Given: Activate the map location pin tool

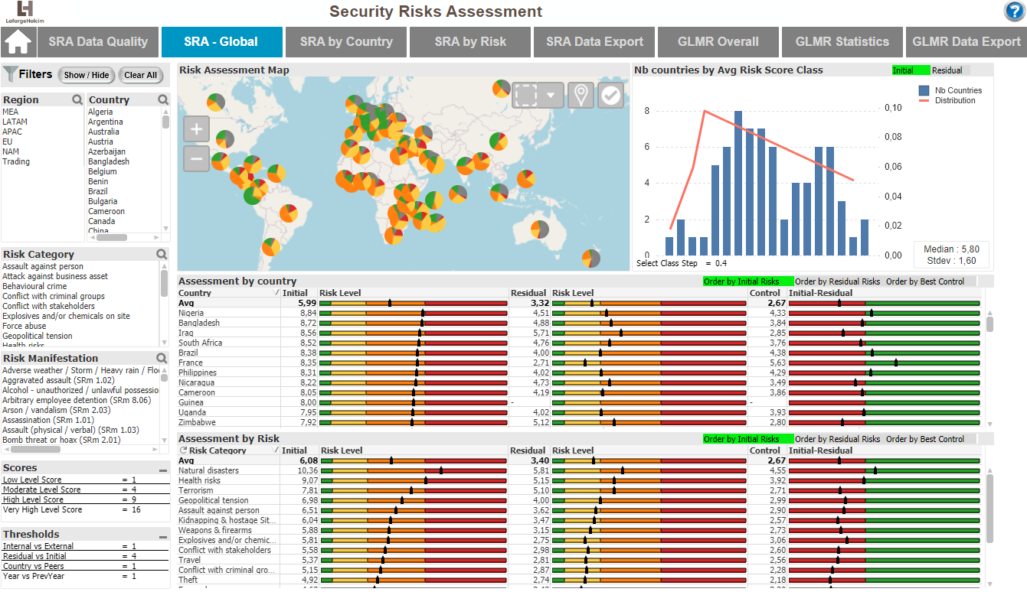Looking at the screenshot, I should (x=581, y=96).
